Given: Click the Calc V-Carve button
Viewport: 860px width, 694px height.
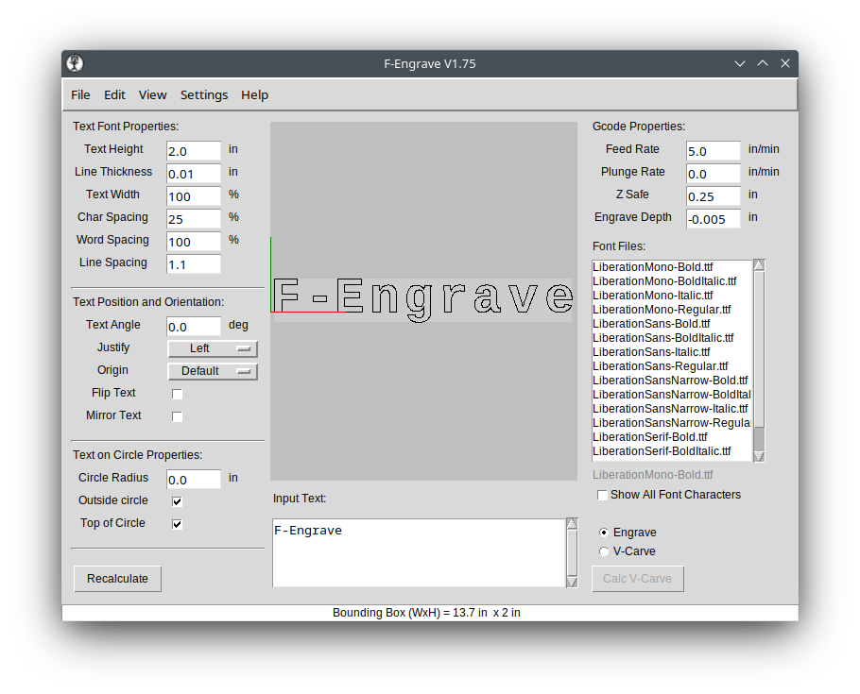Looking at the screenshot, I should tap(637, 579).
